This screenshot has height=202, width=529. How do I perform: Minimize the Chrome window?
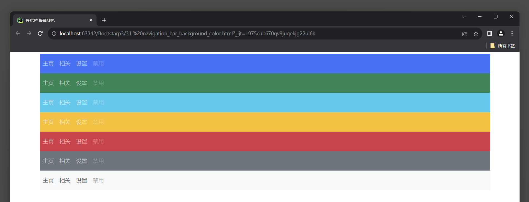pyautogui.click(x=480, y=17)
